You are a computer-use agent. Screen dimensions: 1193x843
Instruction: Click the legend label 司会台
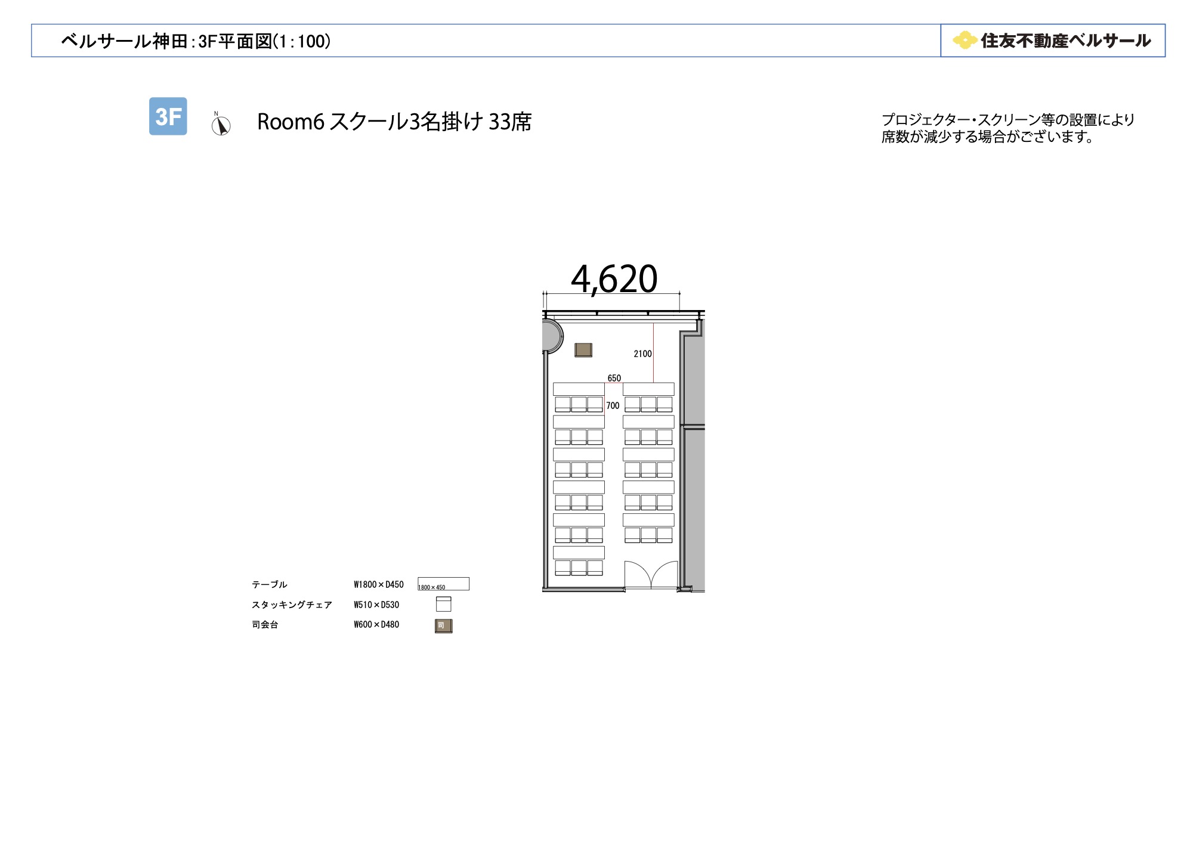[265, 624]
